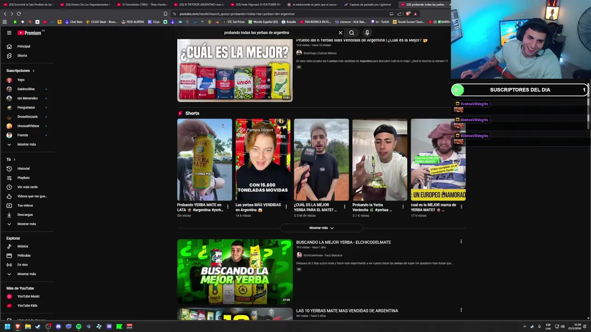Open the '¿Cuál es la mejor?' video thumbnail
Image resolution: width=591 pixels, height=332 pixels.
click(x=235, y=70)
